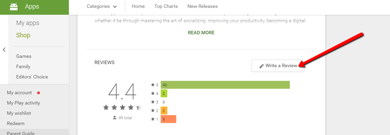The width and height of the screenshot is (390, 135).
Task: Click the star icon for 5-star rating row
Action: click(x=153, y=85)
